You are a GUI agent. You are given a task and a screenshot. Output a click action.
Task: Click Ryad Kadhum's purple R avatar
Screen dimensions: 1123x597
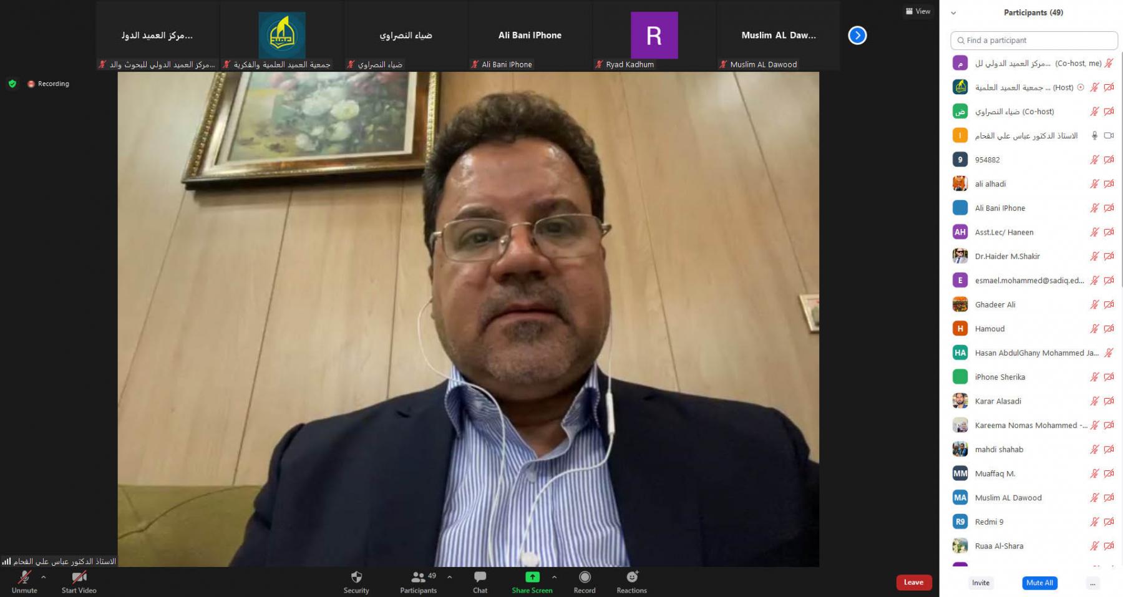pyautogui.click(x=654, y=36)
